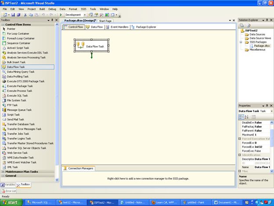Open the Debug menu
This screenshot has height=206, width=274.
pos(52,9)
